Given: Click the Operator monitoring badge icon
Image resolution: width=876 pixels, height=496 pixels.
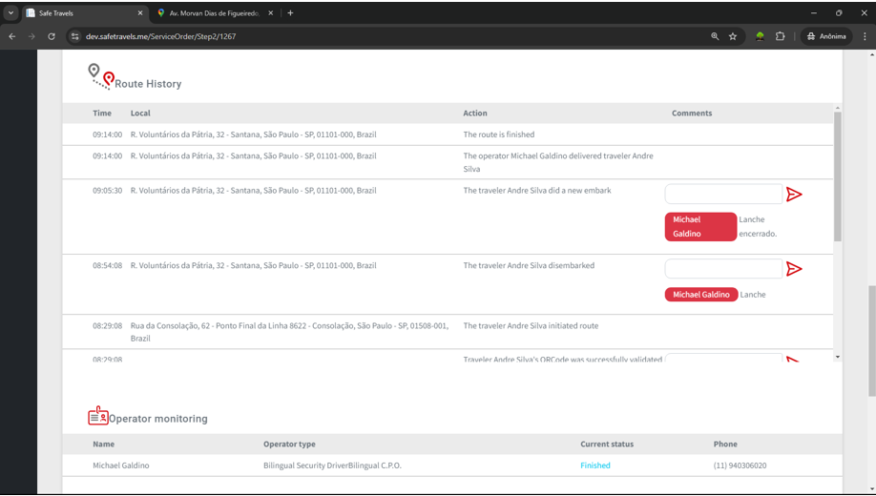Looking at the screenshot, I should (97, 416).
